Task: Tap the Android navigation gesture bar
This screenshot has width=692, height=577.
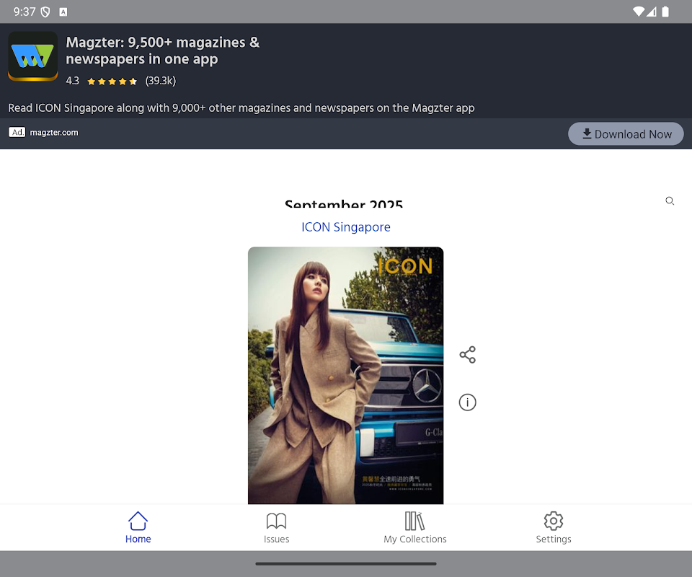Action: [x=346, y=564]
